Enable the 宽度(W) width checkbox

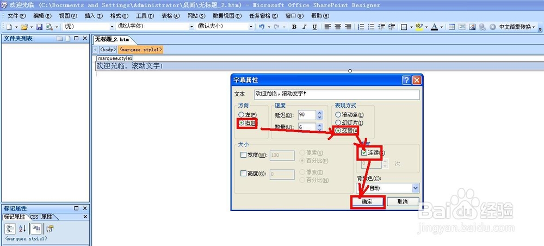[243, 155]
